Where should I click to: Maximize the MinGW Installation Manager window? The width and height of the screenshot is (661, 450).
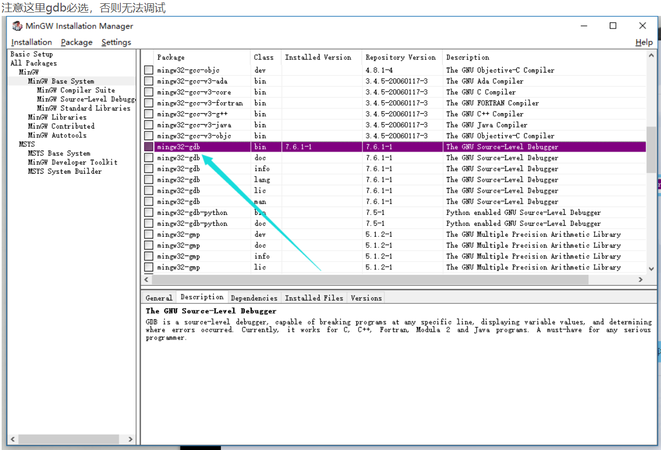pos(613,26)
